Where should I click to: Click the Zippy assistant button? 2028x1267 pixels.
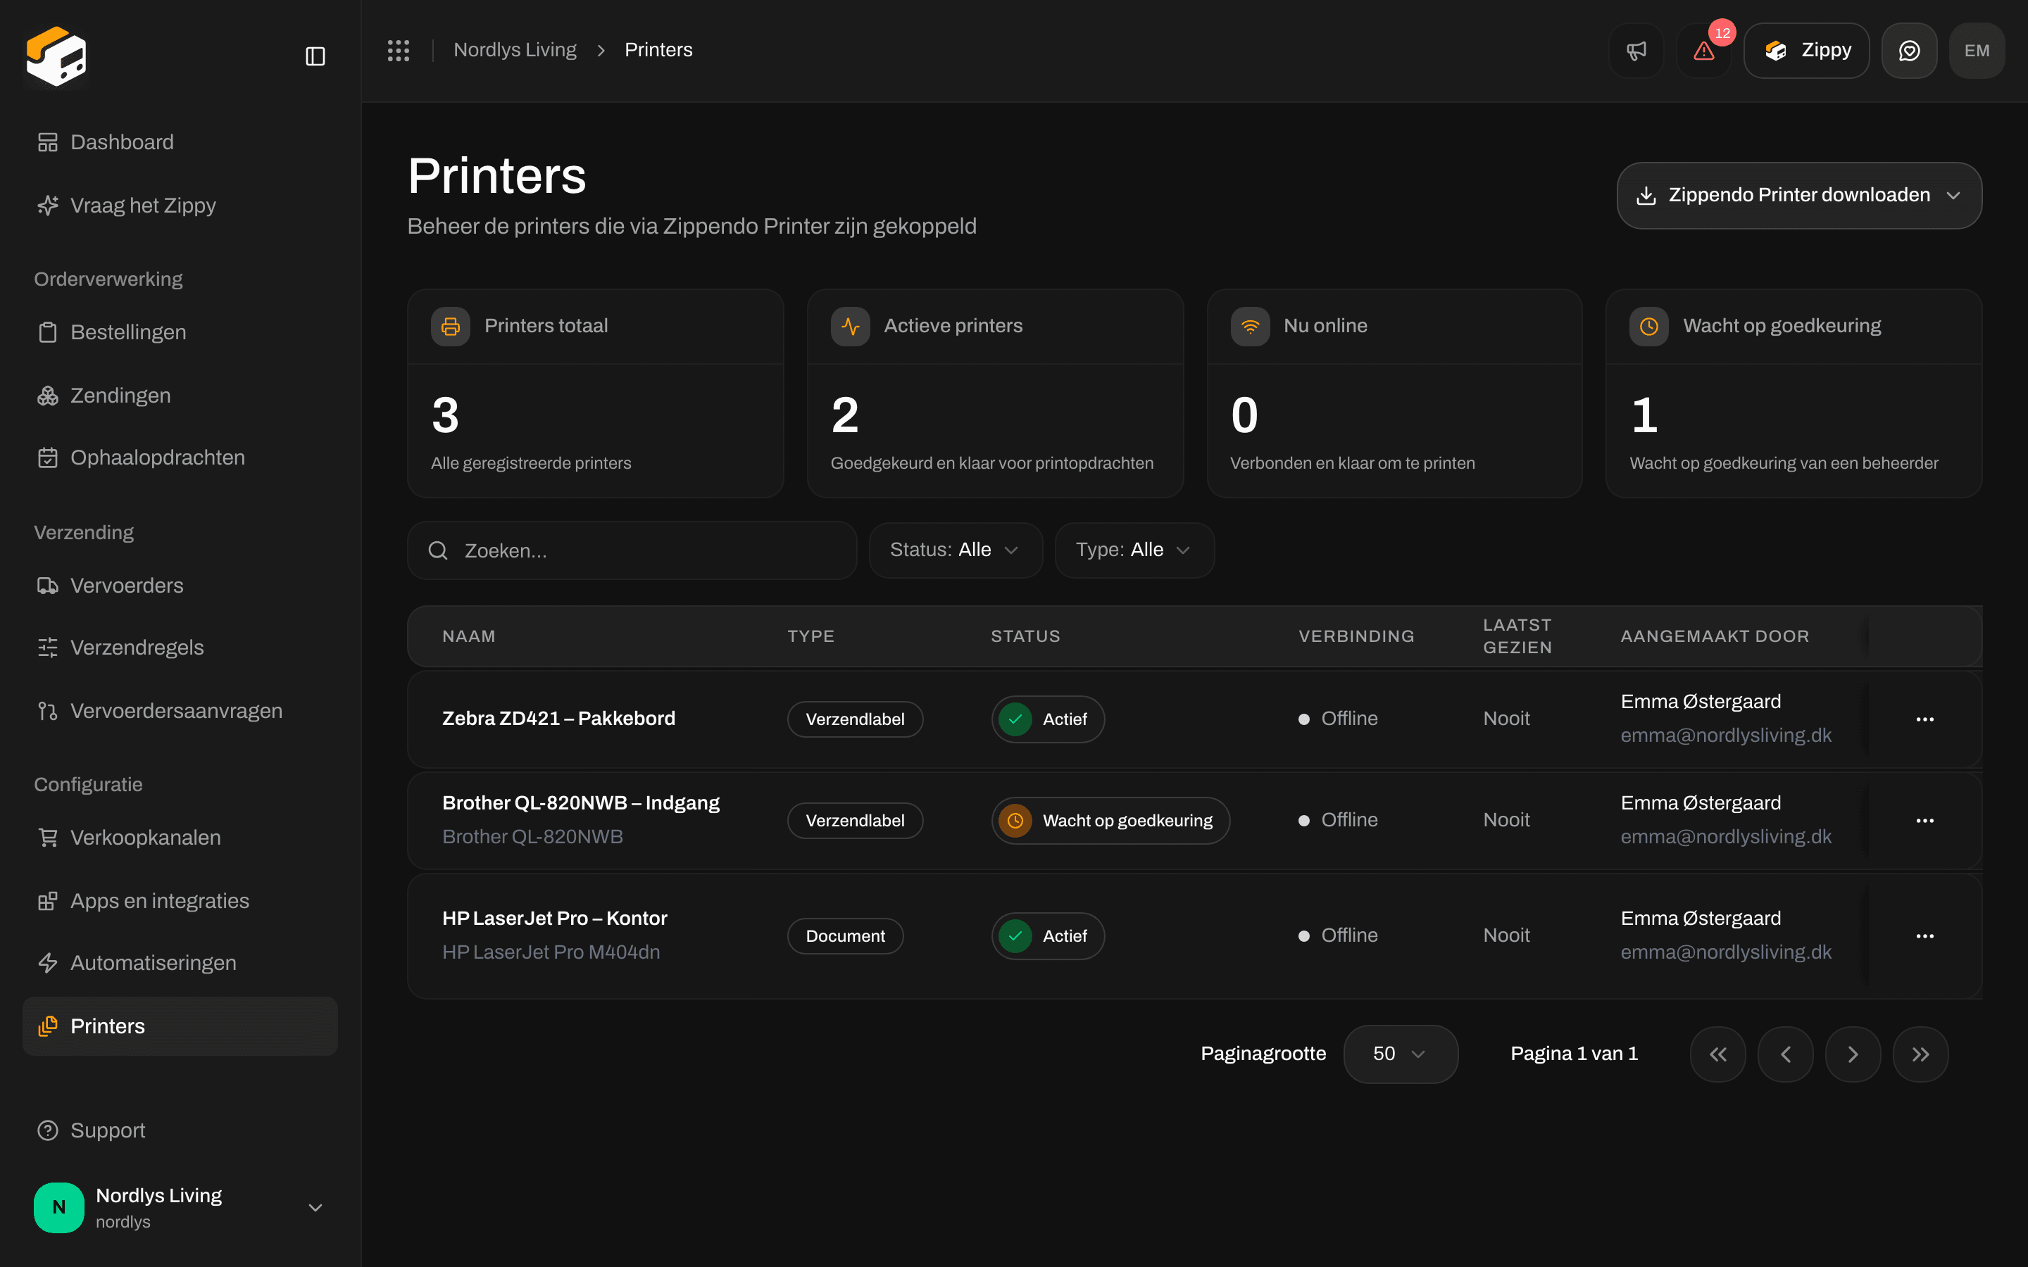1807,50
